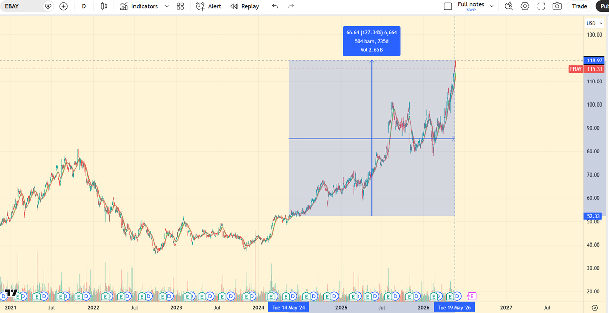Image resolution: width=609 pixels, height=313 pixels.
Task: Open time axis settings gear icon
Action: coord(595,307)
